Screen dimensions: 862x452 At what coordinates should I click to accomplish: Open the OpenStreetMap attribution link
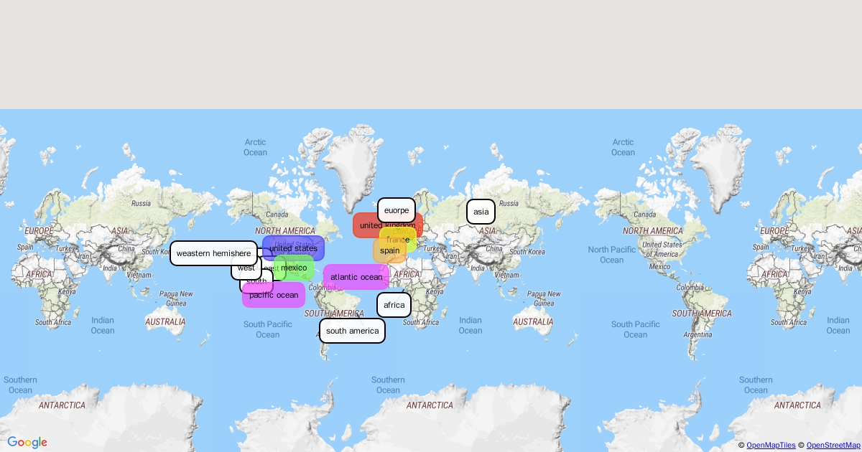click(x=831, y=446)
